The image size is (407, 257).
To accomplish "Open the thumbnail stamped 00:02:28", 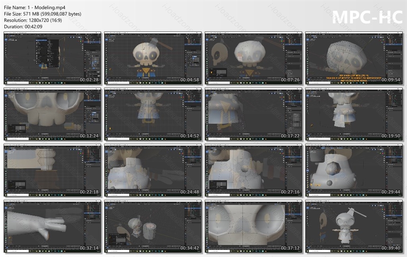I will (53, 58).
